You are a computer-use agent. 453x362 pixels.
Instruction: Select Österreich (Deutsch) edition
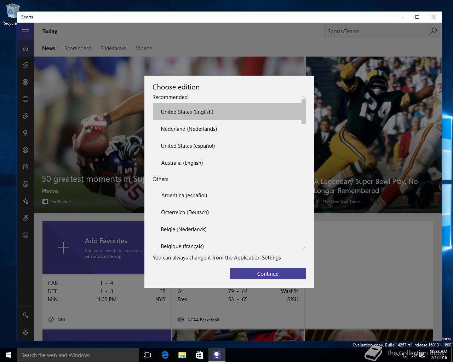pos(227,212)
